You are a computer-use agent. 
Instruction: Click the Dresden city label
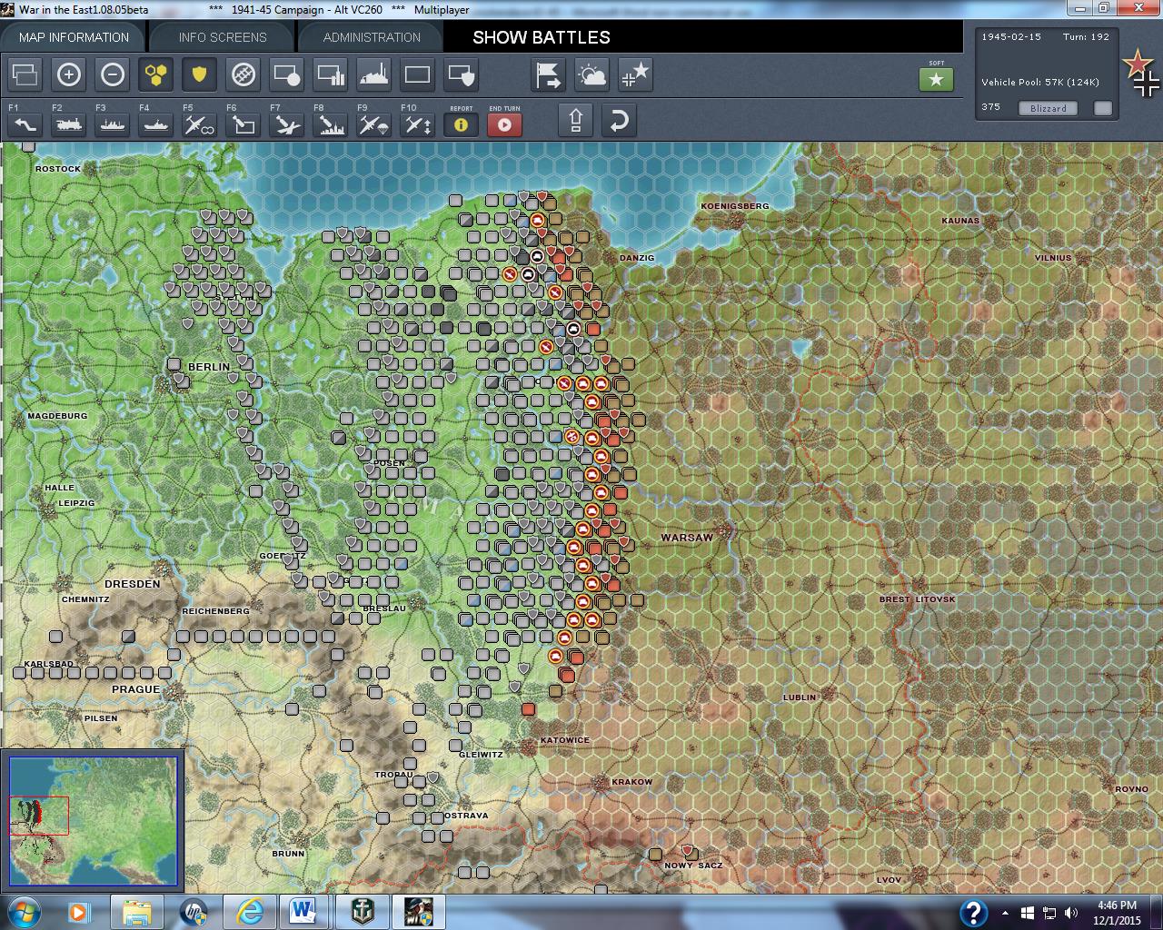click(x=132, y=584)
